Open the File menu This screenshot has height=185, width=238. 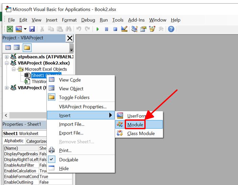tap(11, 20)
